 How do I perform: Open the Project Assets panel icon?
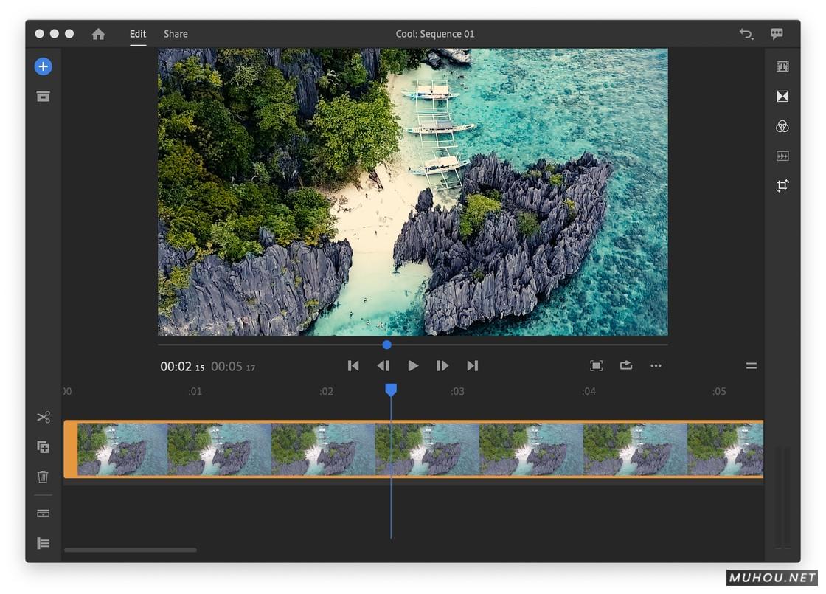point(44,96)
